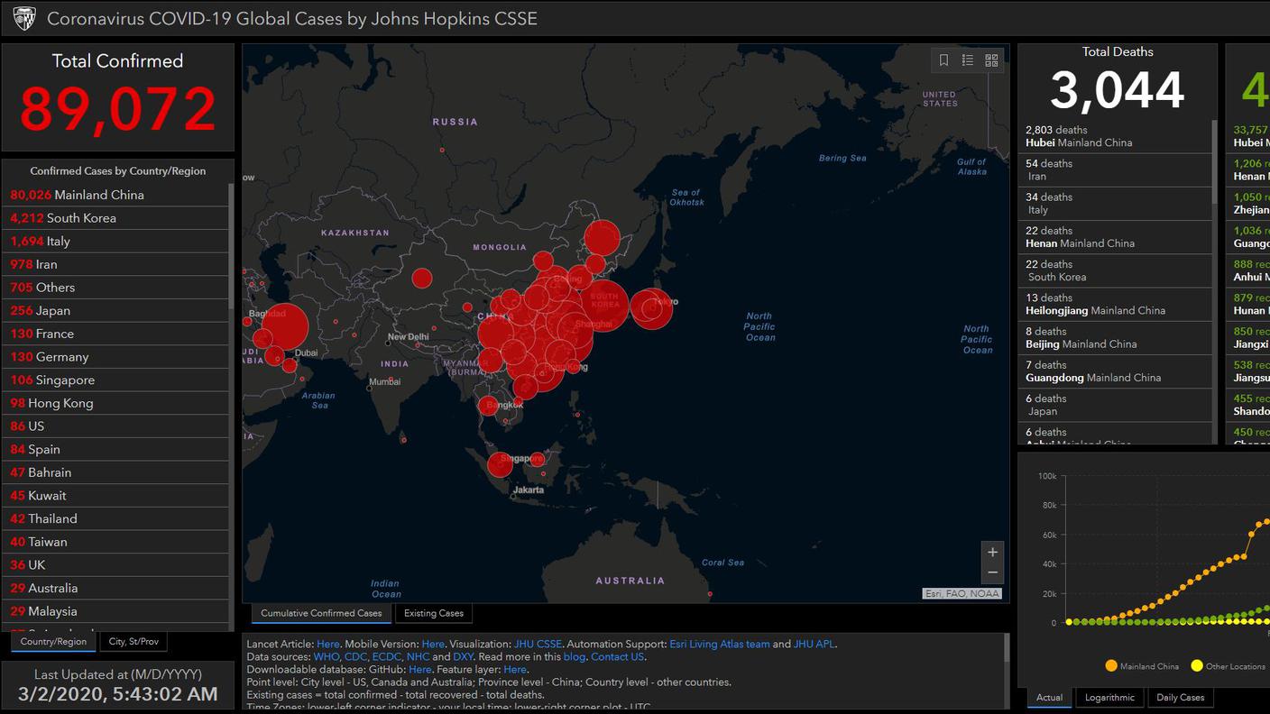Select the 84 Spain row
The width and height of the screenshot is (1270, 714).
116,450
